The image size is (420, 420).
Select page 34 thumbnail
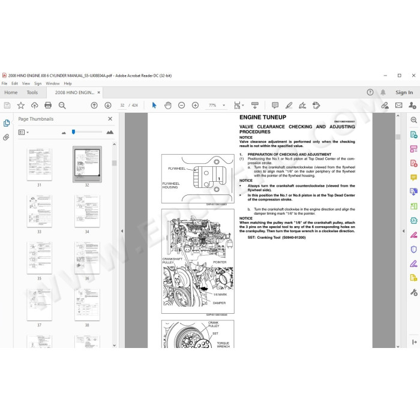(87, 211)
